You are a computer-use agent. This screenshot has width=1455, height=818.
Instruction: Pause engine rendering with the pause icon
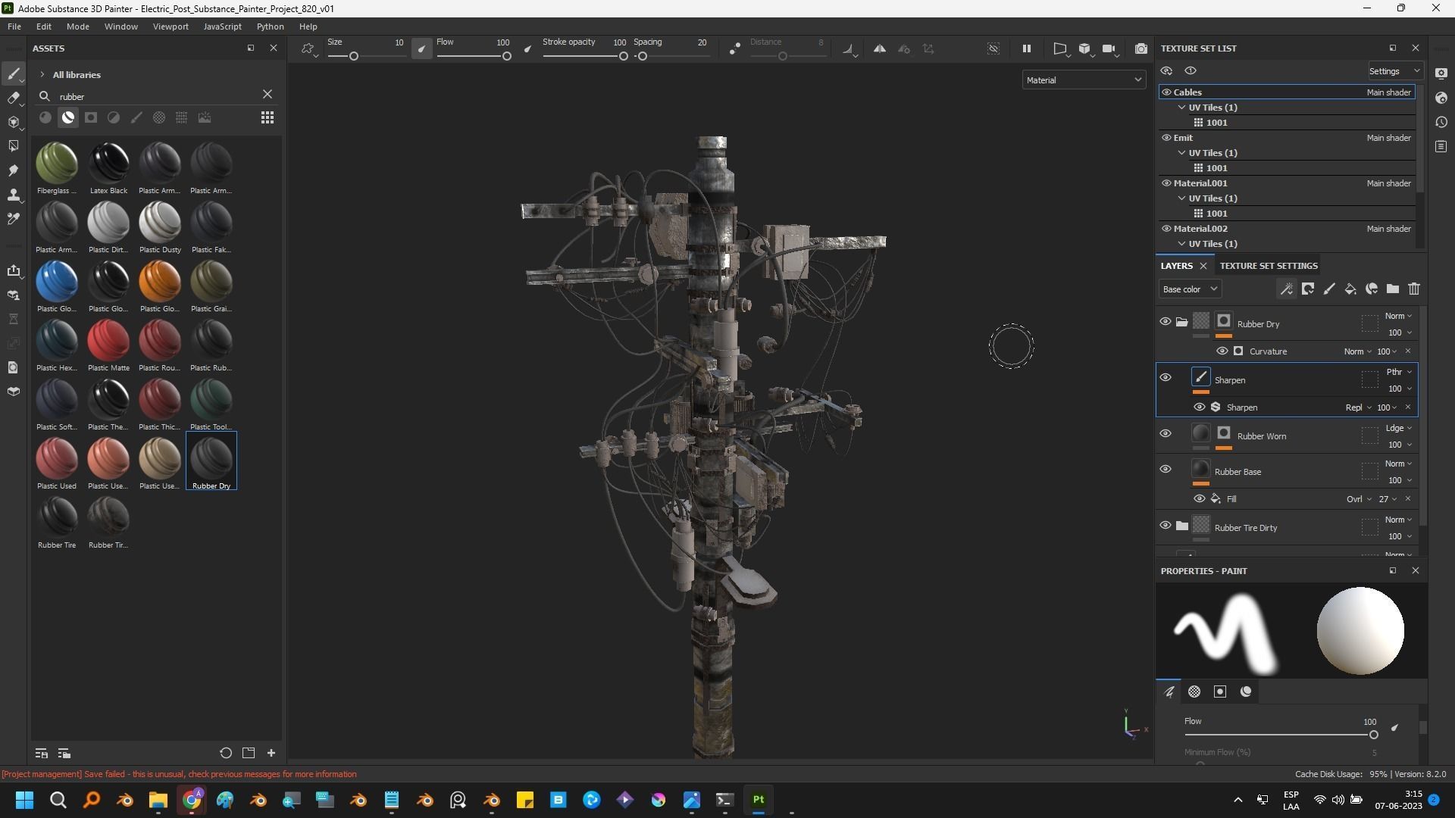1026,48
